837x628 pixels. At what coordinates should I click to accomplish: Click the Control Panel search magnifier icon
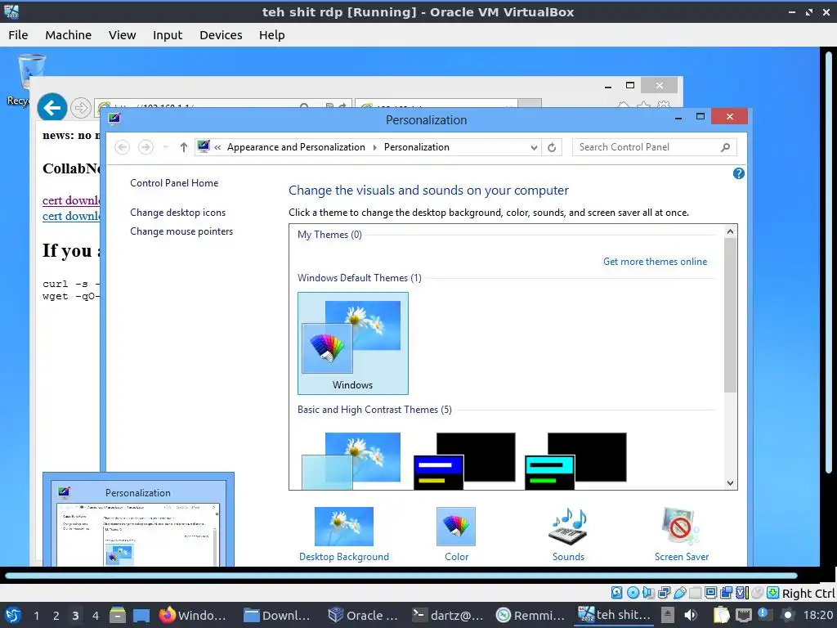[725, 147]
